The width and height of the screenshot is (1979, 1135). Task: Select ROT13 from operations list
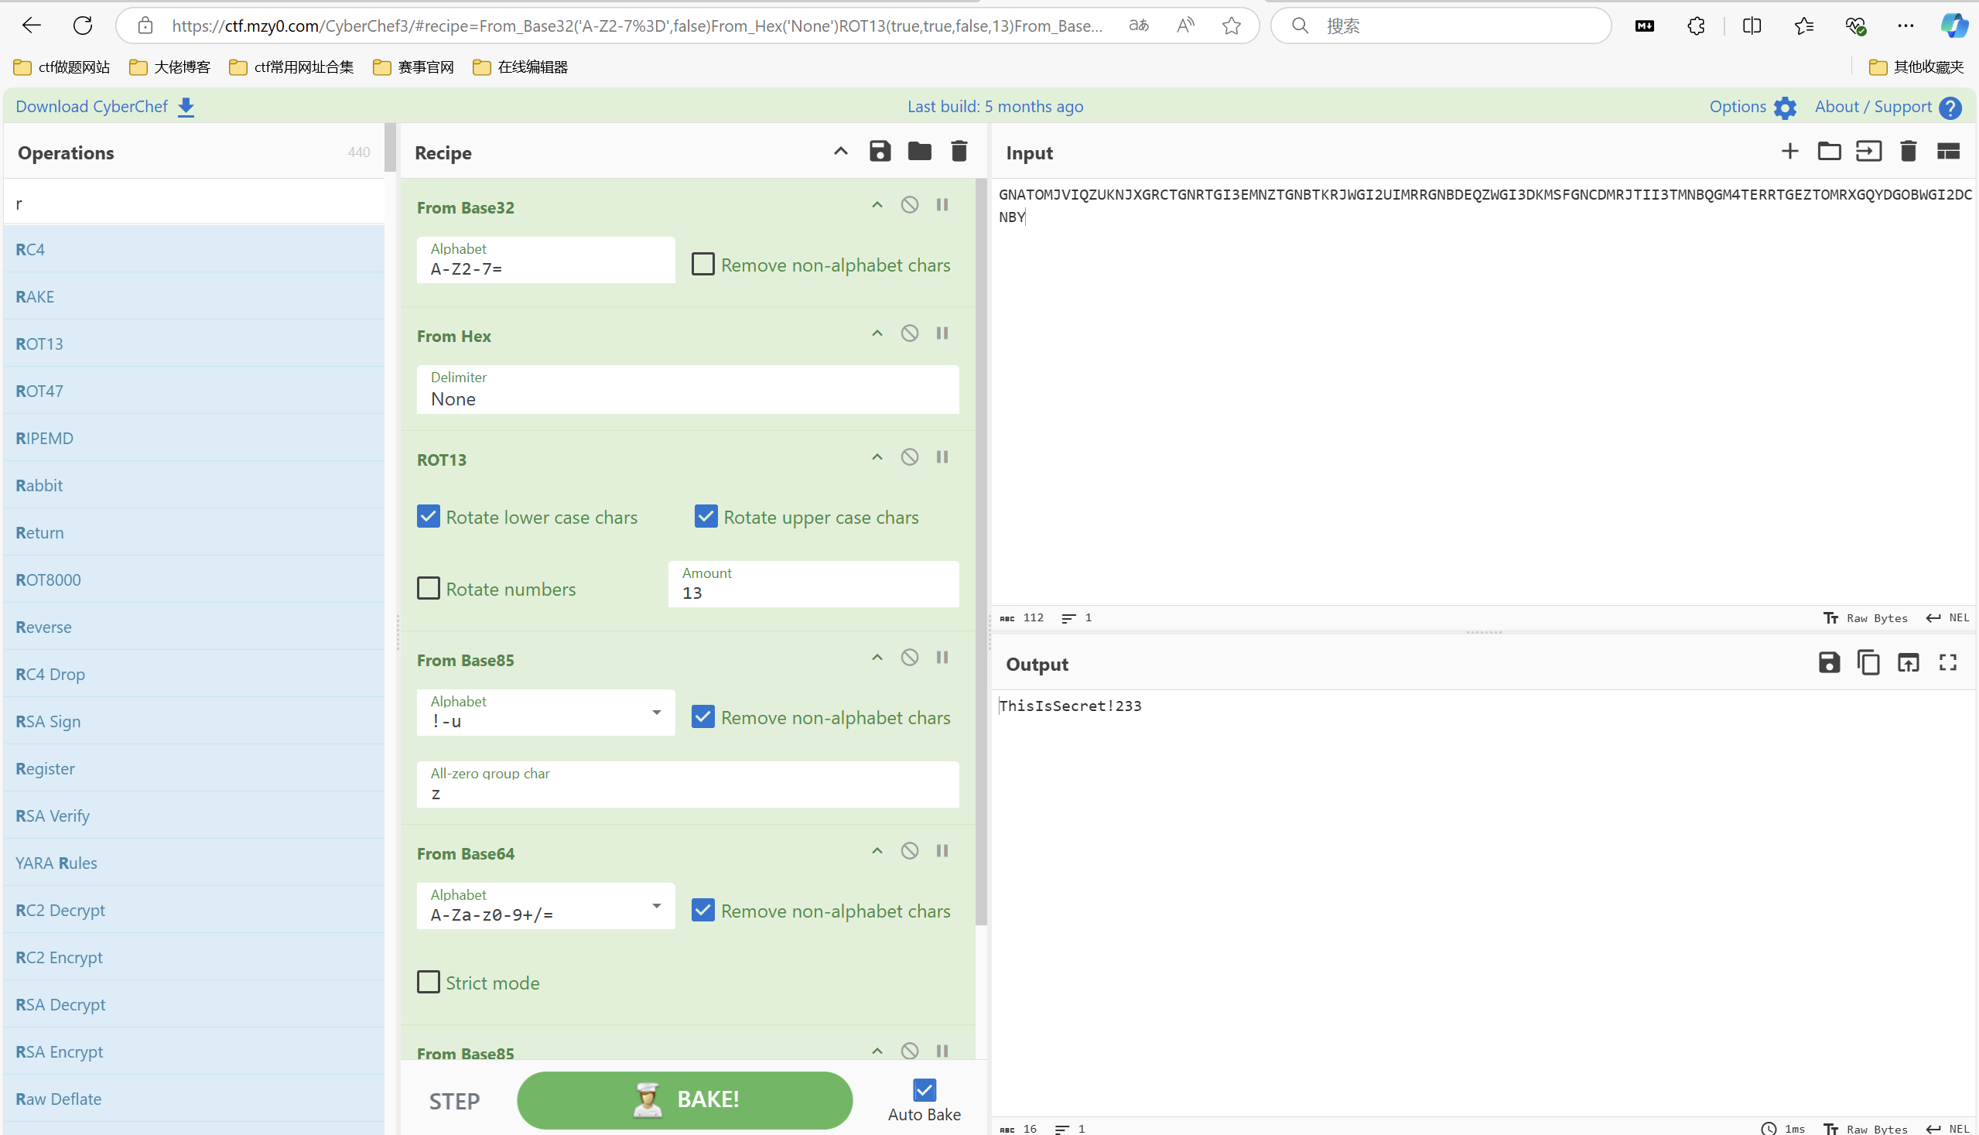(193, 344)
